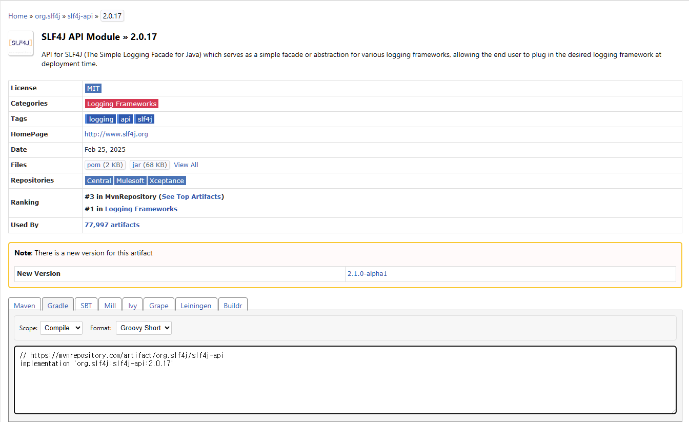Switch to the Leiningen tab

pyautogui.click(x=196, y=305)
